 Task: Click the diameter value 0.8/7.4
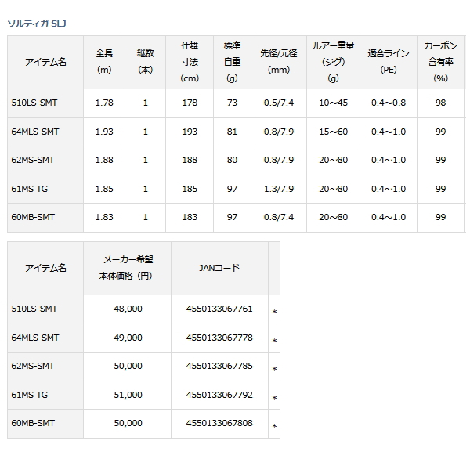click(278, 217)
